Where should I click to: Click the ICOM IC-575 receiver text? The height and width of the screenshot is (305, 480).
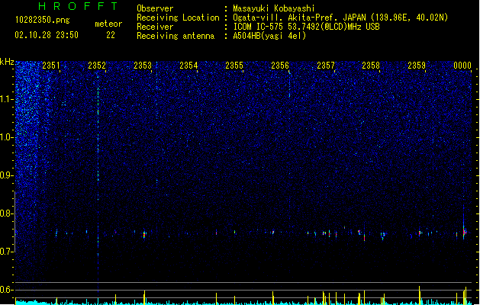click(307, 27)
